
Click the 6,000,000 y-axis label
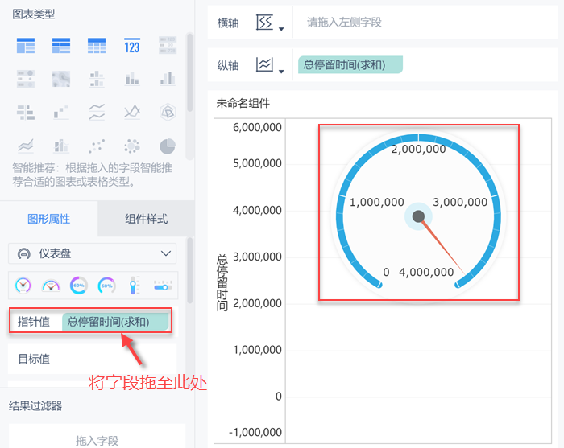[257, 127]
